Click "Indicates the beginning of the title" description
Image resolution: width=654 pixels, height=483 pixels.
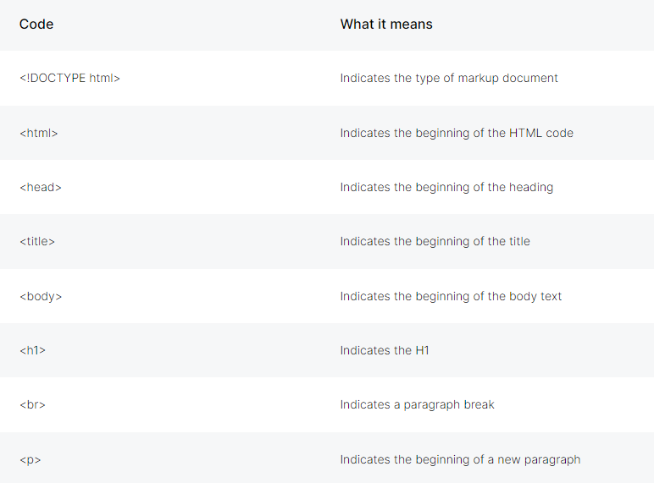(x=435, y=242)
